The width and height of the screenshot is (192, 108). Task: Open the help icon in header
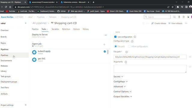click(184, 17)
